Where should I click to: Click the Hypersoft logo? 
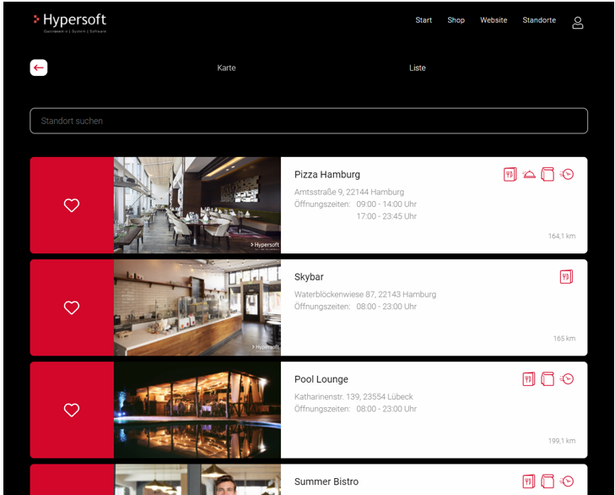70,23
